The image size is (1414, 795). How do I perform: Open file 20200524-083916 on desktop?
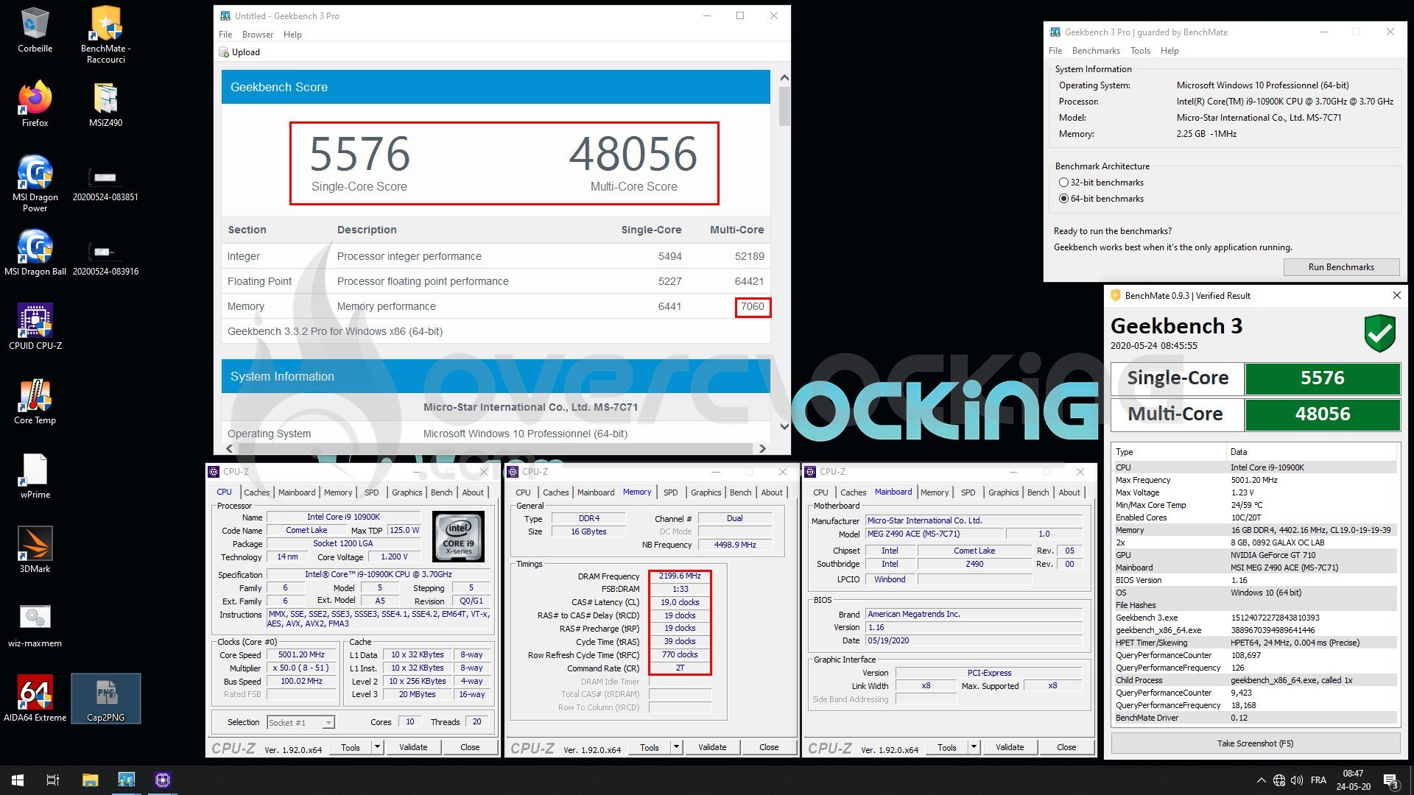tap(105, 258)
